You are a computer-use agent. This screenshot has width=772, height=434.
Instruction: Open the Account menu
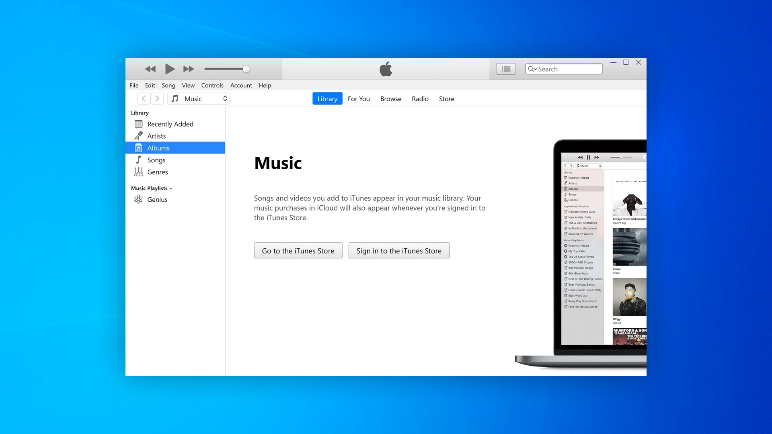point(241,85)
